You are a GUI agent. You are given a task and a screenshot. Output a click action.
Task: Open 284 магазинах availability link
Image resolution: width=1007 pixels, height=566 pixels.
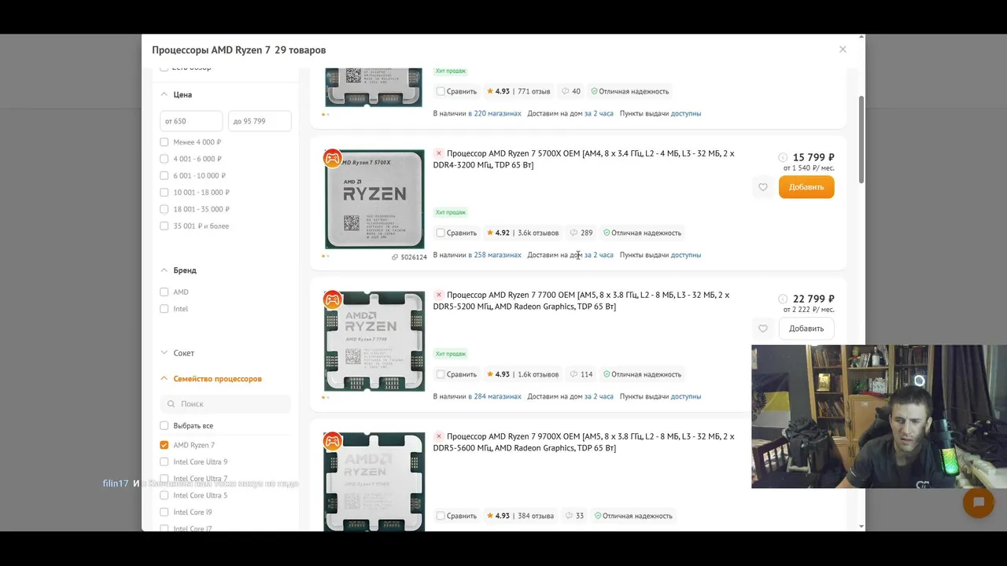495,396
